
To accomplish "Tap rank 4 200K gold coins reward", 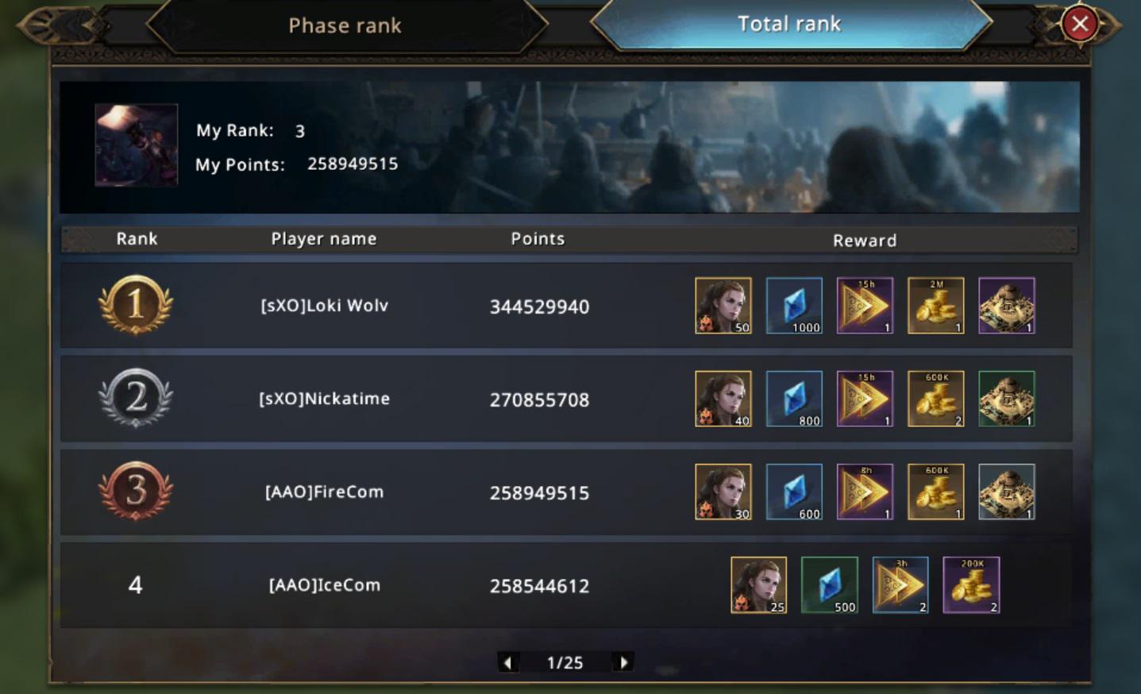I will tap(971, 585).
